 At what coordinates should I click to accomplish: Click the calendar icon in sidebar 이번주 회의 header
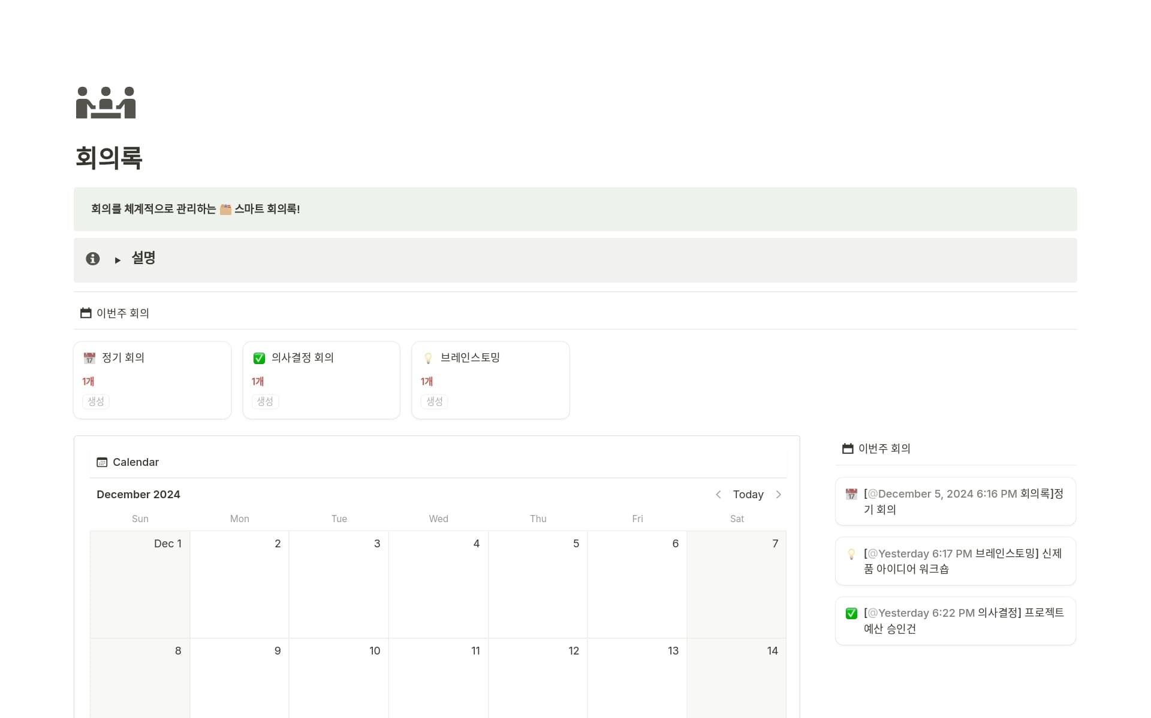[x=848, y=449]
